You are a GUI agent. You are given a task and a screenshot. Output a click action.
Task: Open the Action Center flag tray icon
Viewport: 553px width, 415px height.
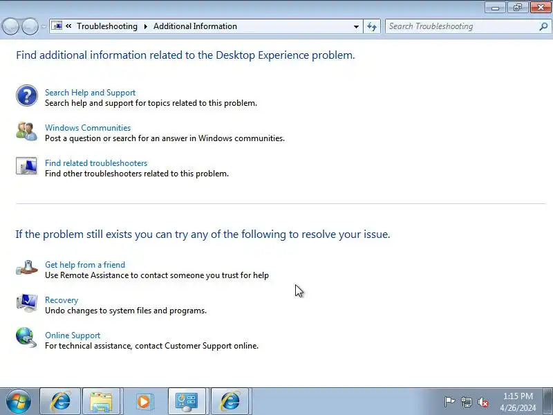pos(449,402)
